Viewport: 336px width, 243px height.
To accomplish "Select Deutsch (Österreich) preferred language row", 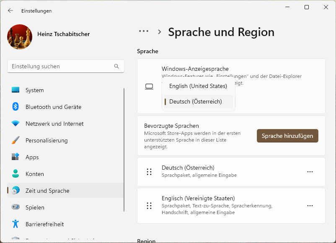I will click(231, 172).
